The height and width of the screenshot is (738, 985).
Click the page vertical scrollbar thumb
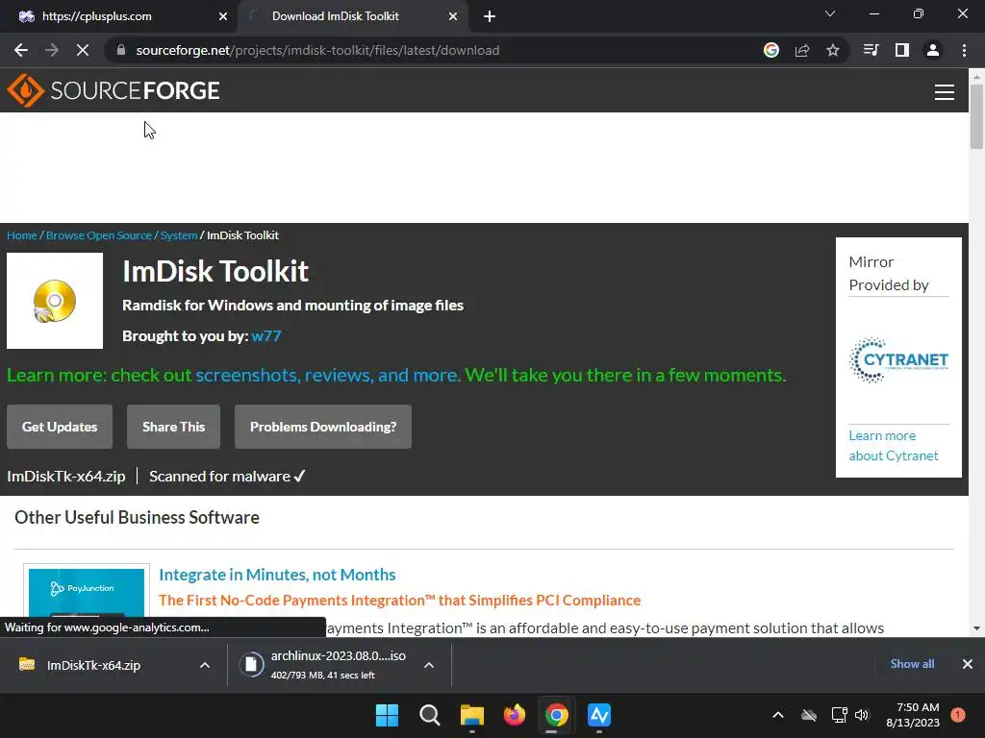(976, 116)
